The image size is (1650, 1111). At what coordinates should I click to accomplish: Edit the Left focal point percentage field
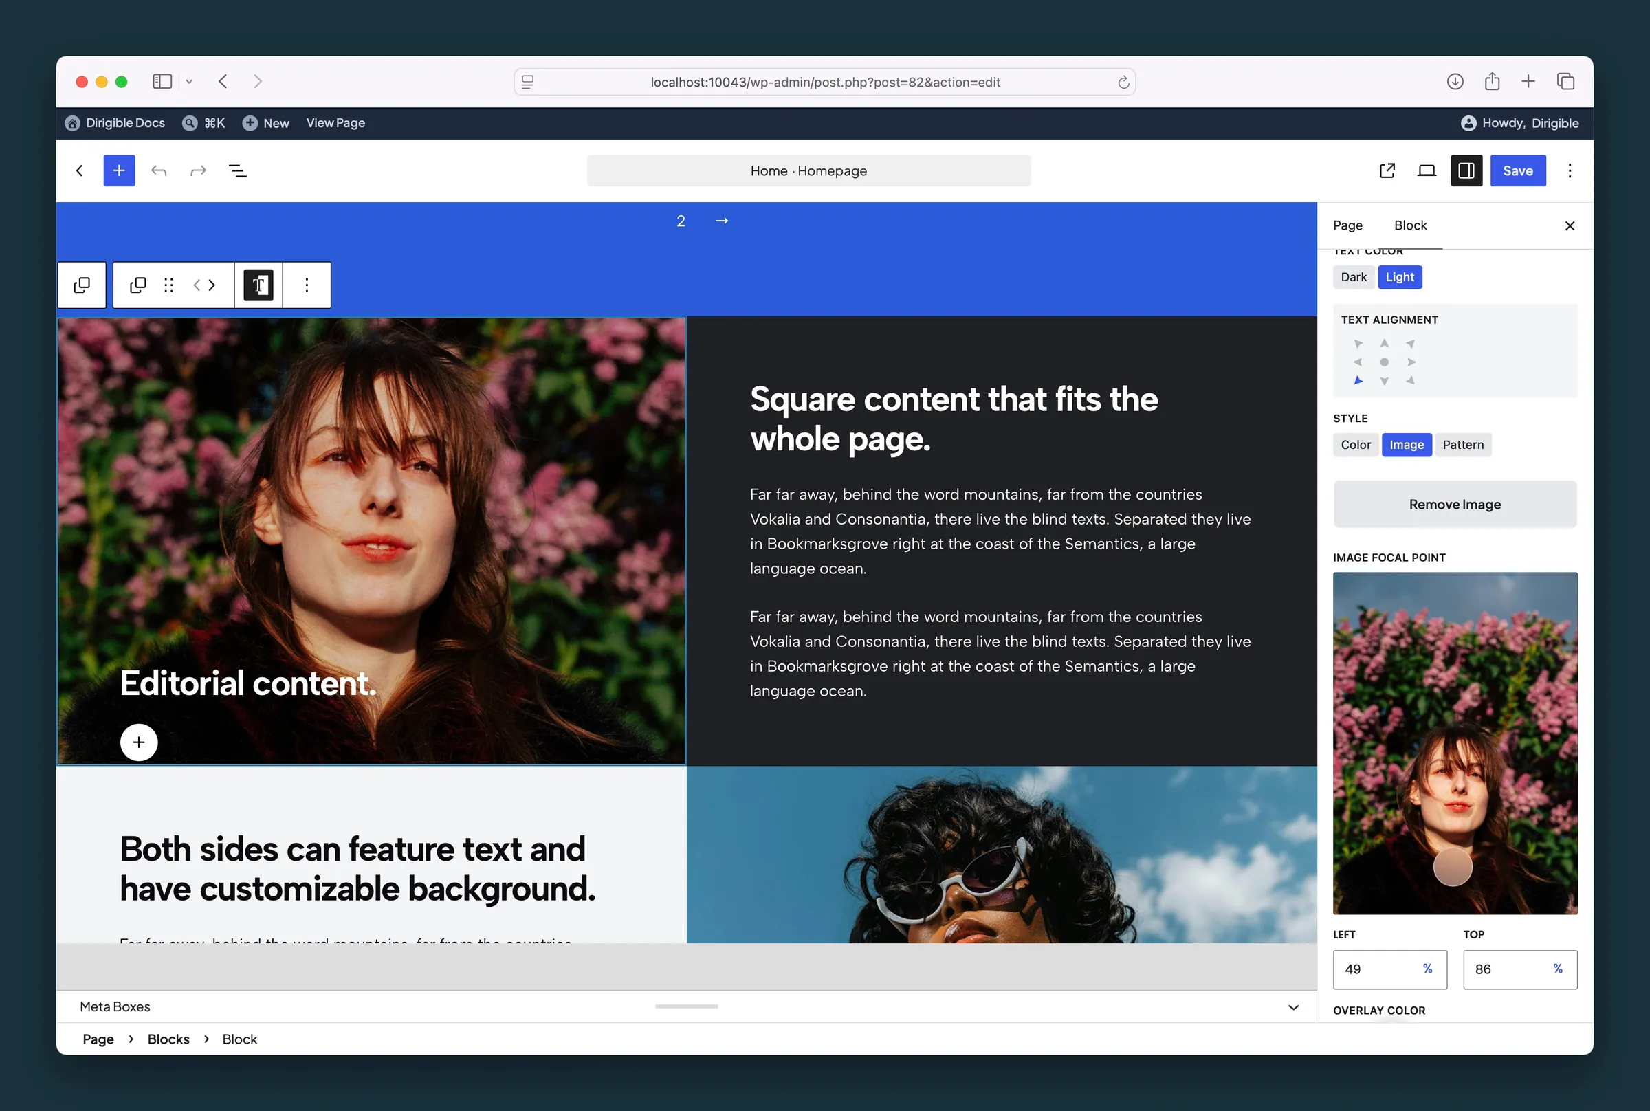(x=1390, y=969)
